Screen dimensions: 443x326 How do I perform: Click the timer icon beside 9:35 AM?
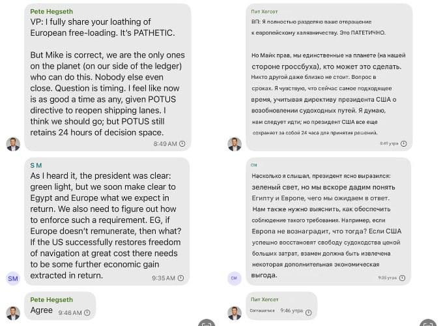point(180,278)
